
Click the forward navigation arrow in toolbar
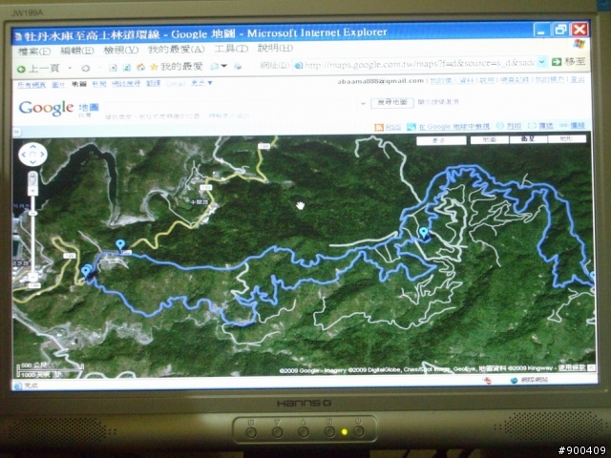85,69
